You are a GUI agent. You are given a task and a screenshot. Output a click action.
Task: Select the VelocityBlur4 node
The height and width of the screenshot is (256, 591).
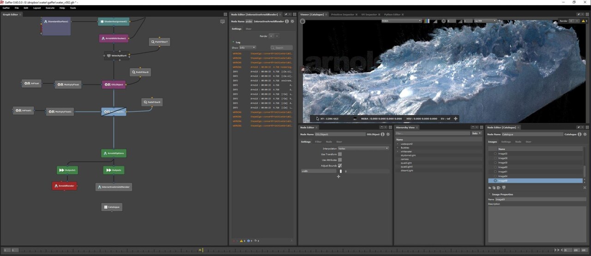(116, 55)
